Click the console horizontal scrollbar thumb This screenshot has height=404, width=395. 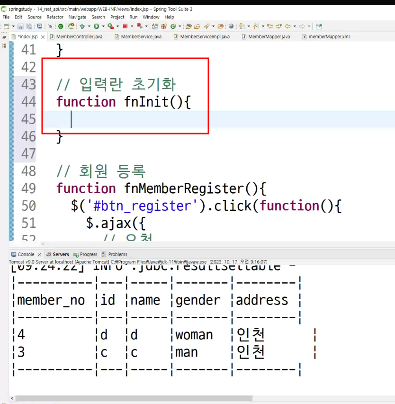tap(134, 398)
